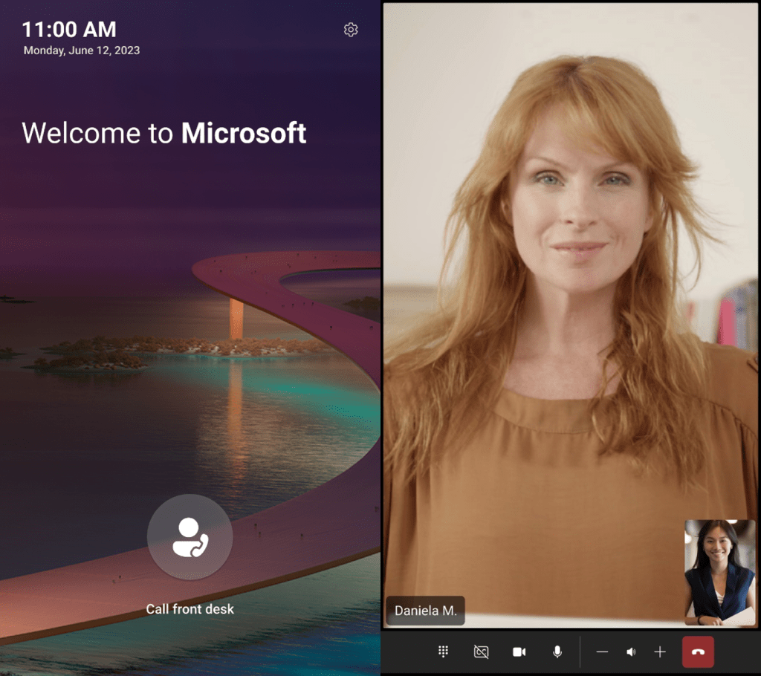Click the red hang-up receiver icon
Screen dimensions: 761x676
pos(697,651)
